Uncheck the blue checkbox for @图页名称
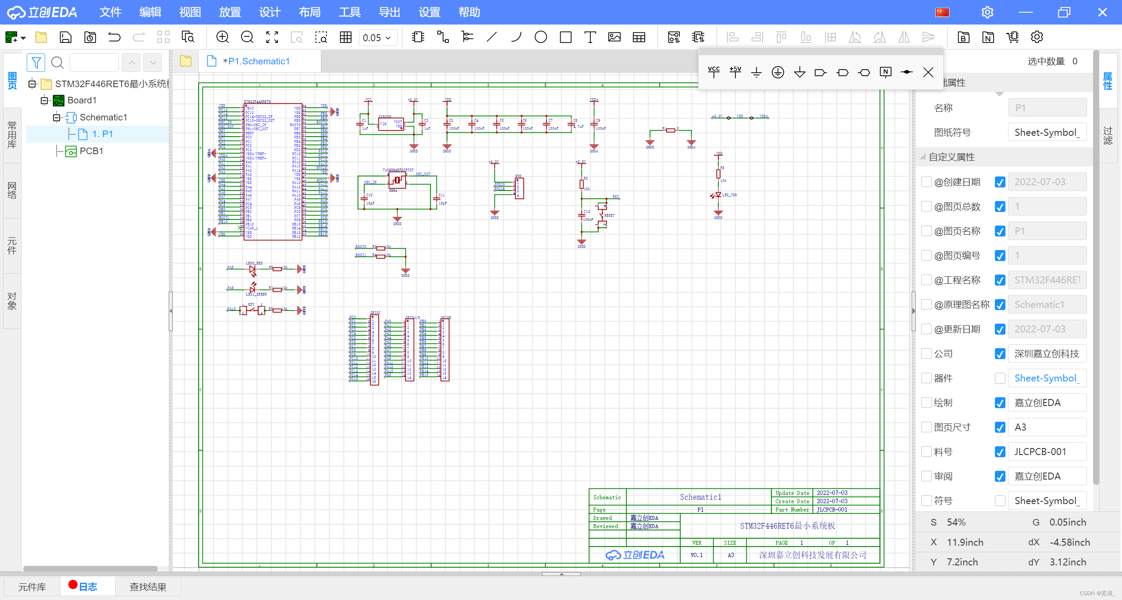This screenshot has width=1122, height=600. (x=1000, y=231)
